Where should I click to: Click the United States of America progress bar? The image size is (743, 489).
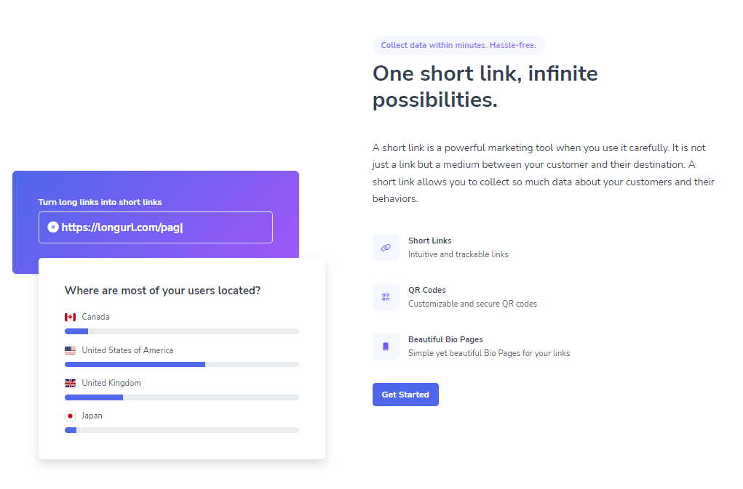(182, 365)
